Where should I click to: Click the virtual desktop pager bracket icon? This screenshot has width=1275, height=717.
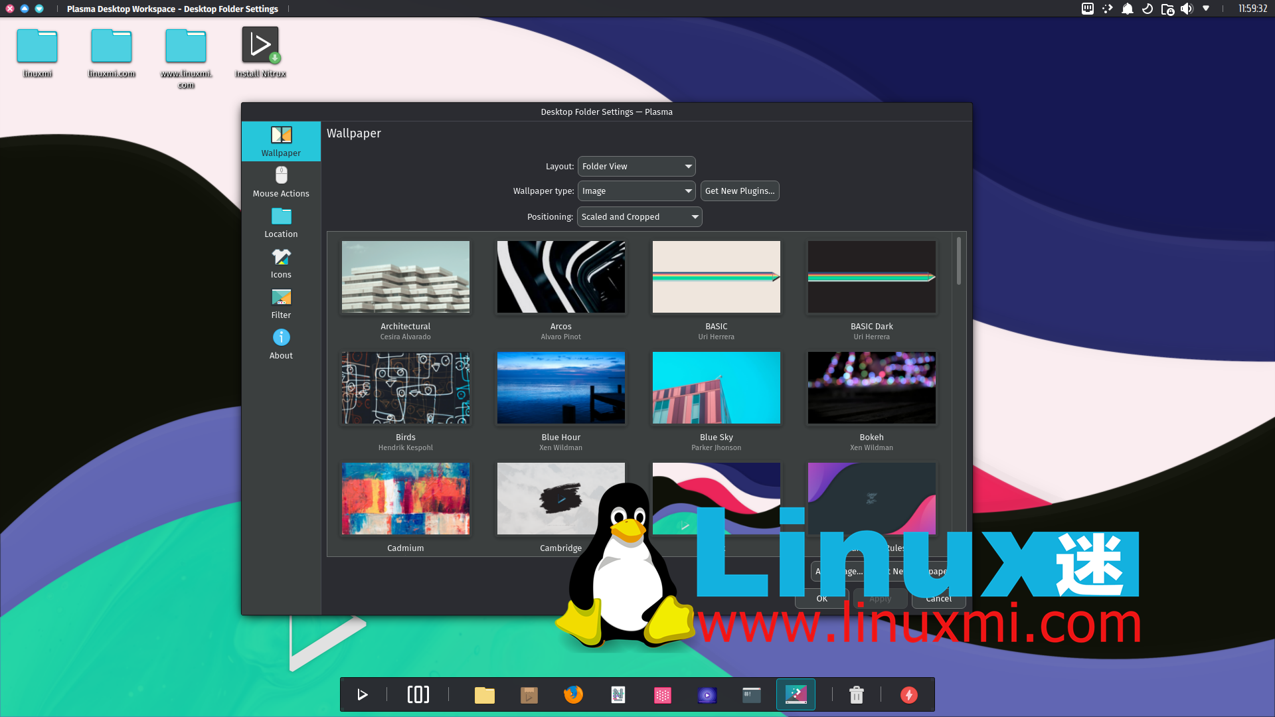[418, 694]
